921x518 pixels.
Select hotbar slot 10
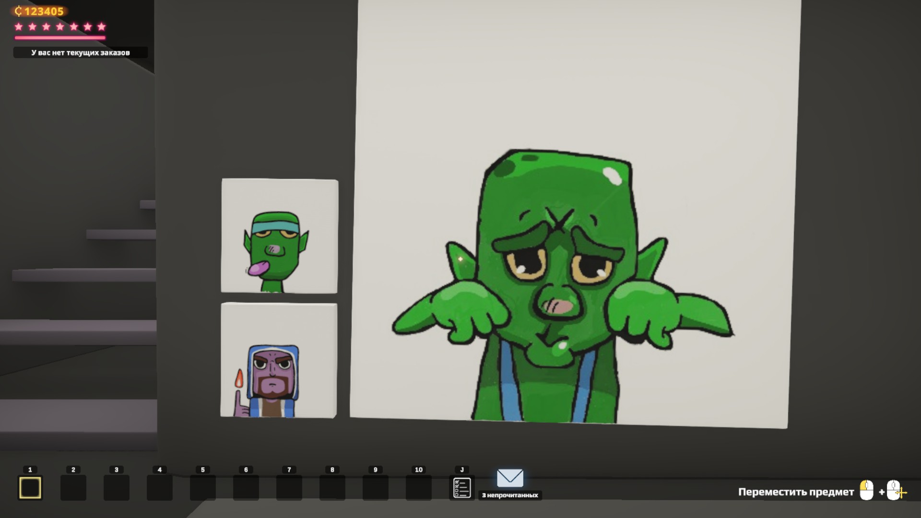coord(419,488)
